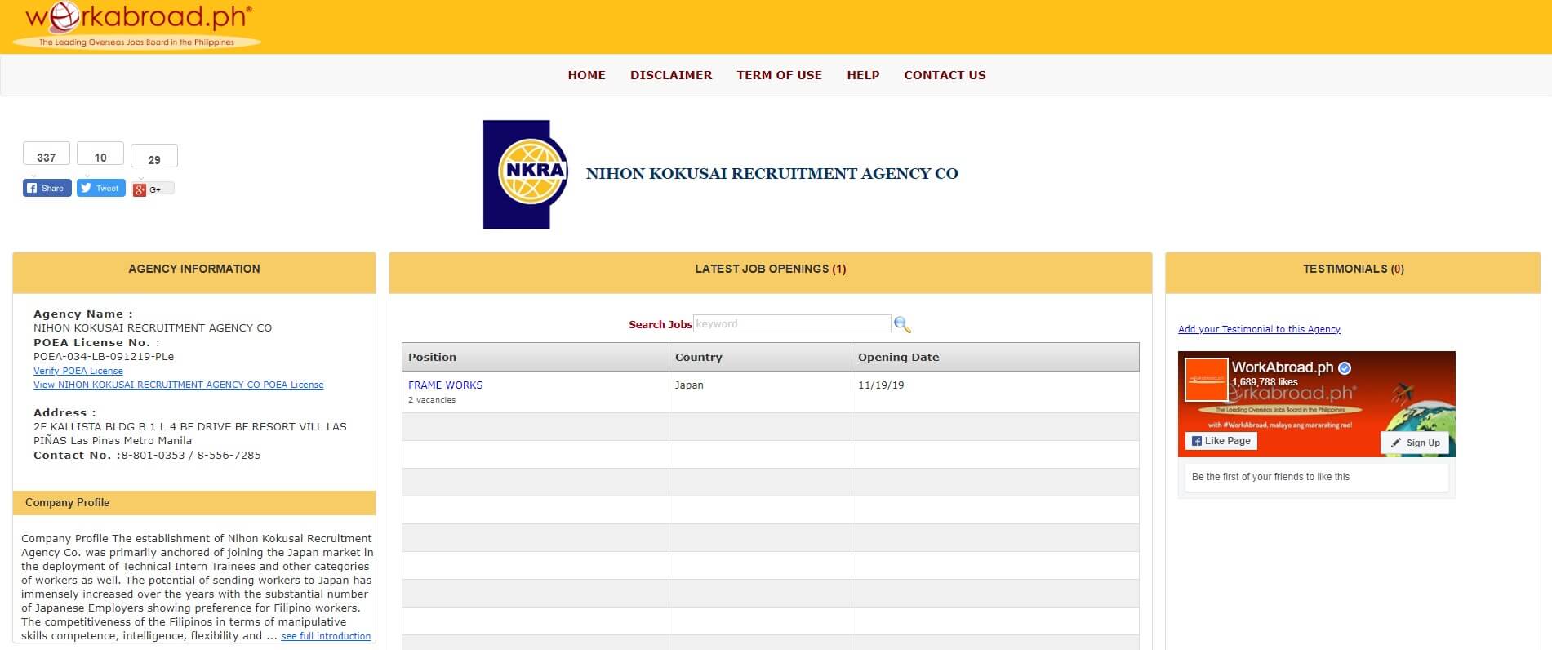Viewport: 1552px width, 650px height.
Task: Click the contact number 8-801-0353
Action: 153,456
